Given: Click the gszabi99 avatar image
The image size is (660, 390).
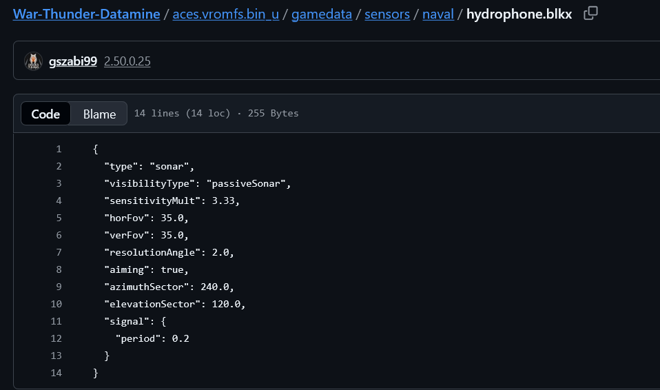Looking at the screenshot, I should pos(33,61).
